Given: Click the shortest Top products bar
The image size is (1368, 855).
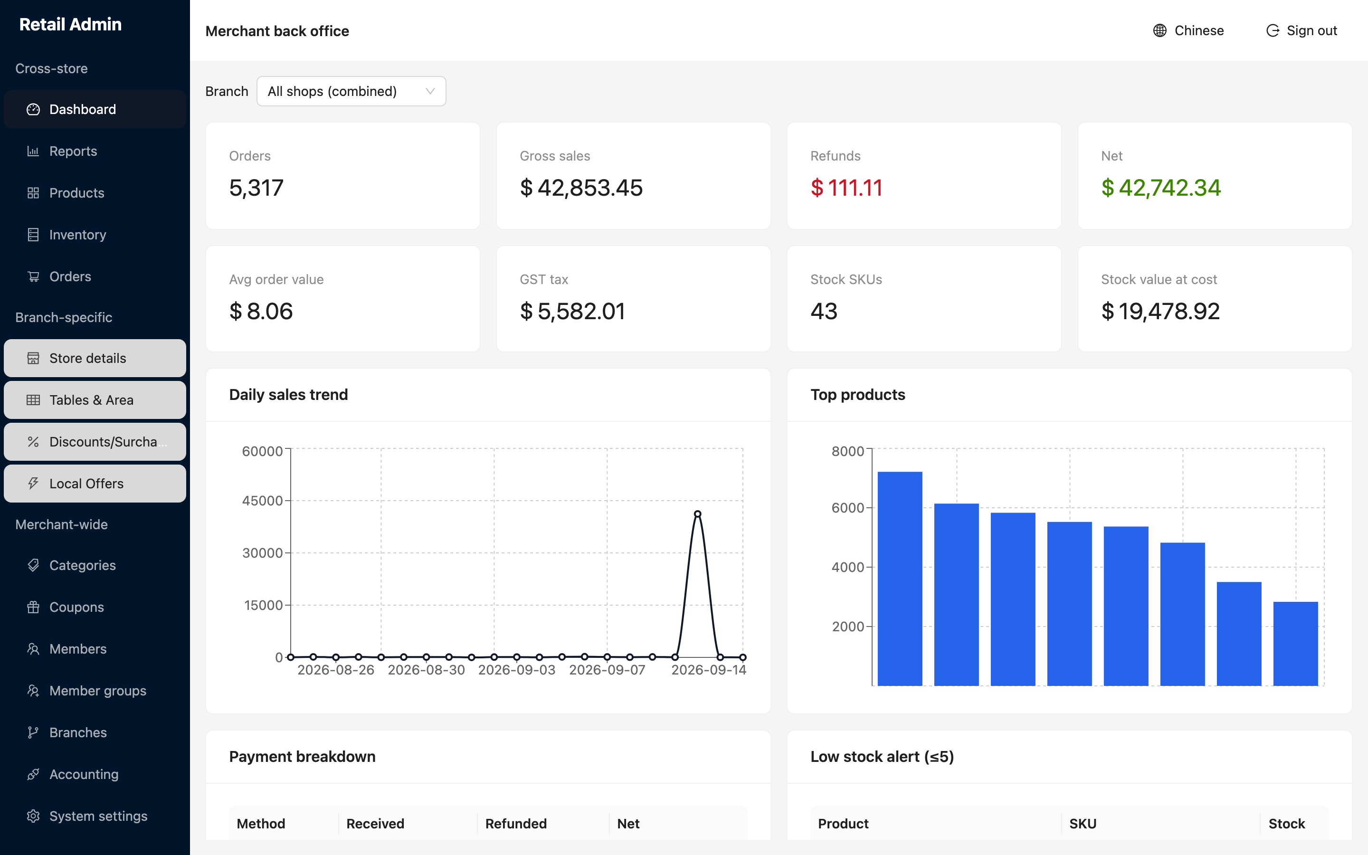Looking at the screenshot, I should 1296,644.
